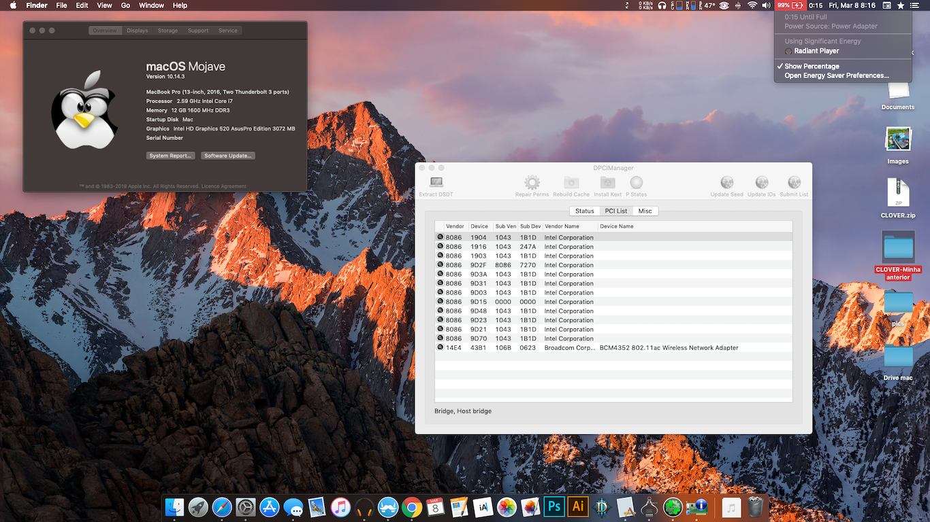Select the Drive mac folder on desktop
Viewport: 930px width, 522px height.
898,362
